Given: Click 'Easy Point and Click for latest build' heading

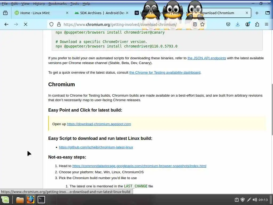Looking at the screenshot, I should (85, 110).
